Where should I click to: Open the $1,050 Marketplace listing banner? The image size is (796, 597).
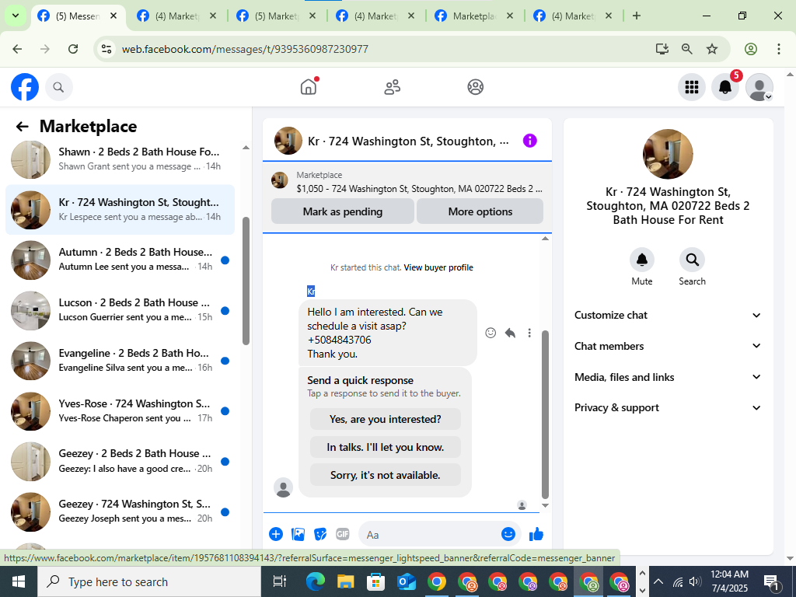pyautogui.click(x=407, y=182)
